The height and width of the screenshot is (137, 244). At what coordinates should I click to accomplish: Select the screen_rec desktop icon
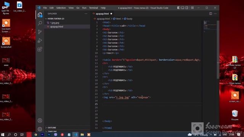[x=235, y=97]
